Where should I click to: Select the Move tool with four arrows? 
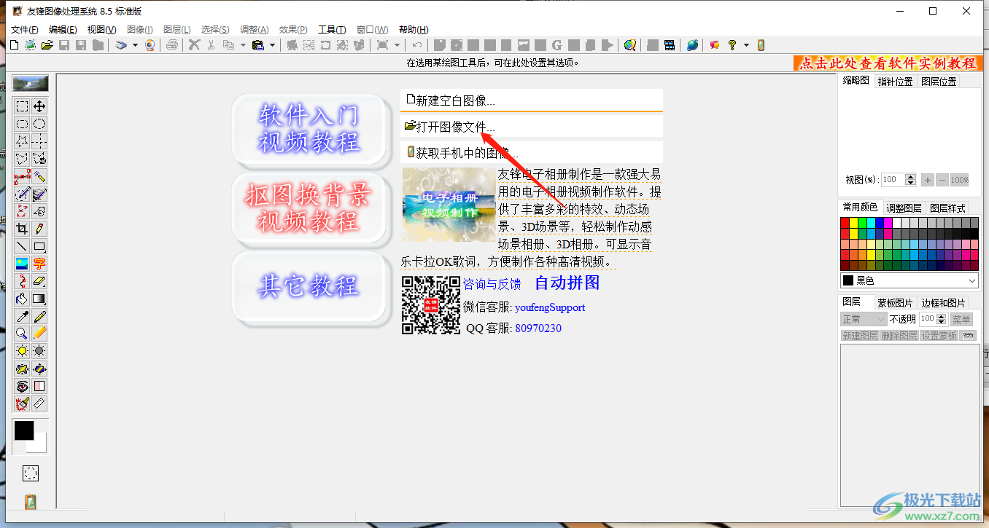(40, 106)
